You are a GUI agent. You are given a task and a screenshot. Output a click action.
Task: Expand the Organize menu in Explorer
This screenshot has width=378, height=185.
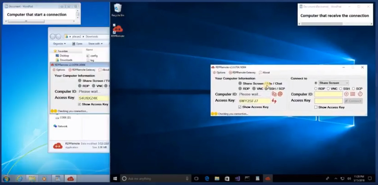[x=59, y=44]
